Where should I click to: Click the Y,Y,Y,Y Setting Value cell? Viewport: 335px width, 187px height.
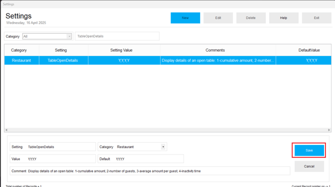click(x=124, y=60)
